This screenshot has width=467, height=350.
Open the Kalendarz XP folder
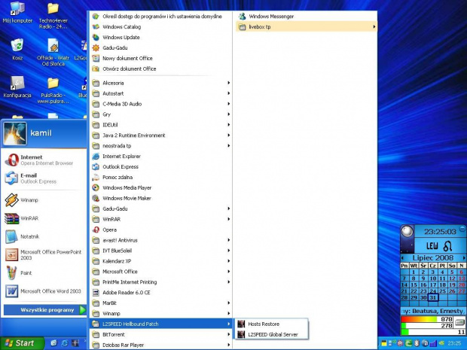pos(161,261)
